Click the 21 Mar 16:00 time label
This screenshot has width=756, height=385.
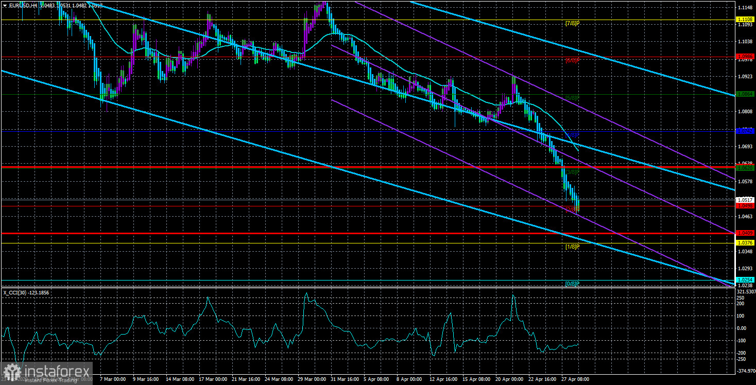tap(247, 379)
